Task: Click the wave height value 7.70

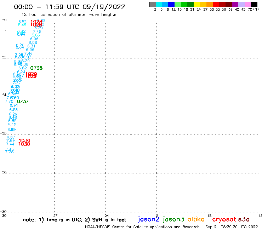Action: click(x=9, y=102)
